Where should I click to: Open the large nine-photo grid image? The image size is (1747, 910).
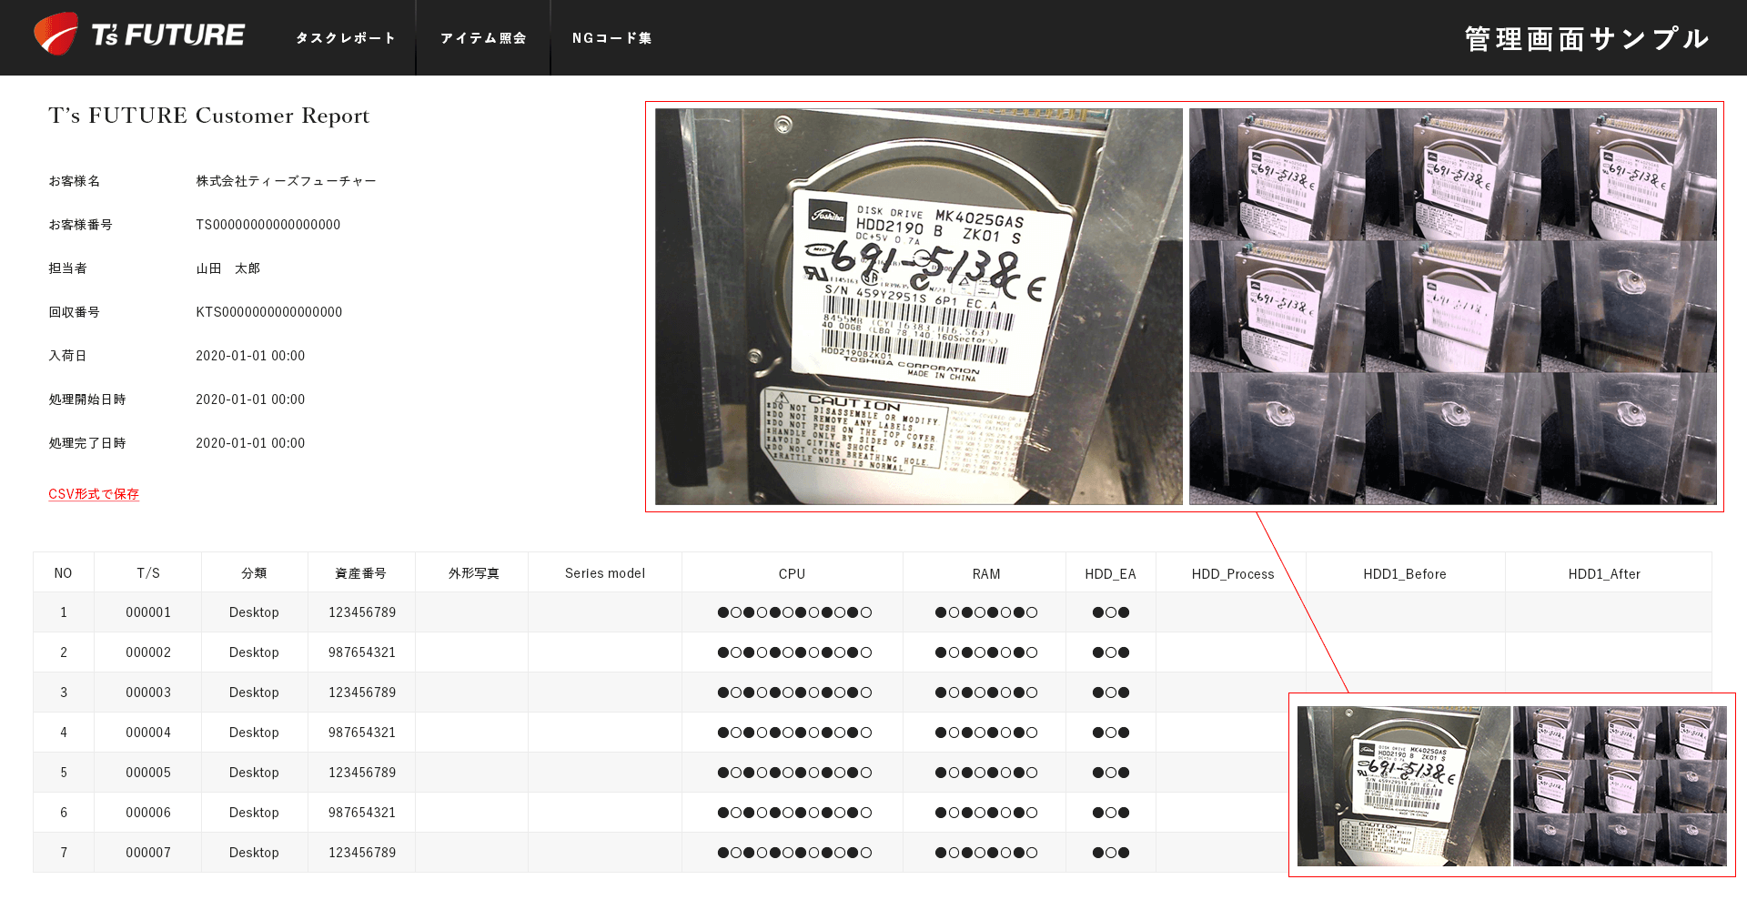[1453, 307]
